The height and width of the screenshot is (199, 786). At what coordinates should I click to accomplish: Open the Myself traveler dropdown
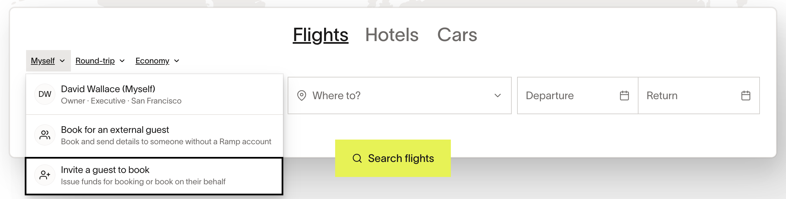click(x=48, y=61)
